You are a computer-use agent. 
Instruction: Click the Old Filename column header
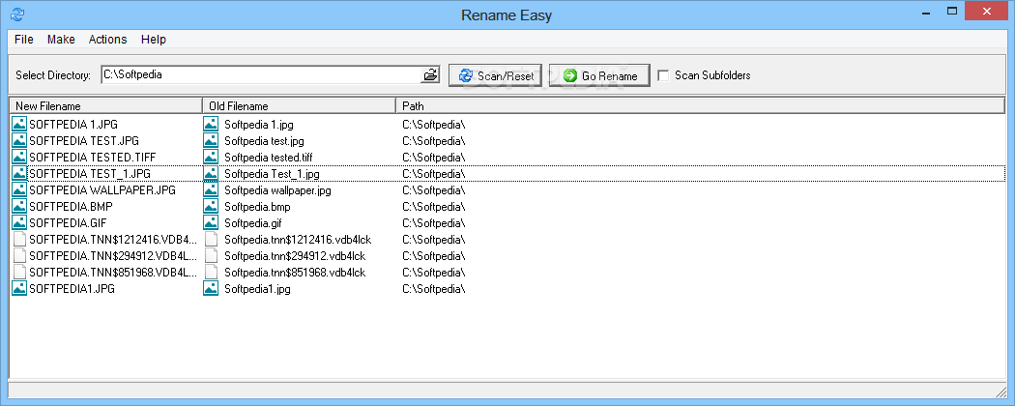(x=299, y=105)
